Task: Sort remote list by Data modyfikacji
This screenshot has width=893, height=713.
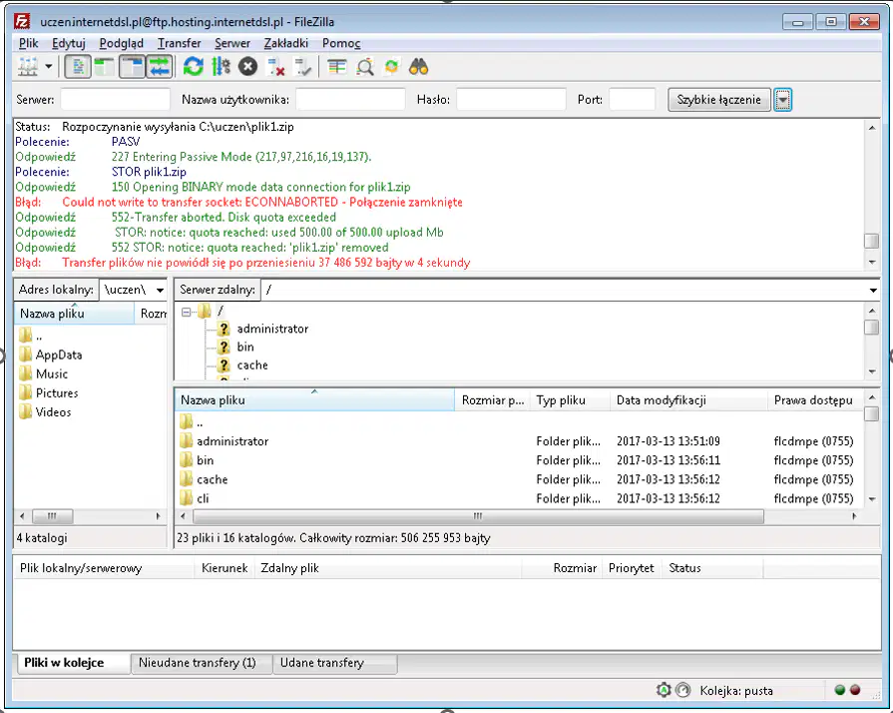Action: pos(689,400)
